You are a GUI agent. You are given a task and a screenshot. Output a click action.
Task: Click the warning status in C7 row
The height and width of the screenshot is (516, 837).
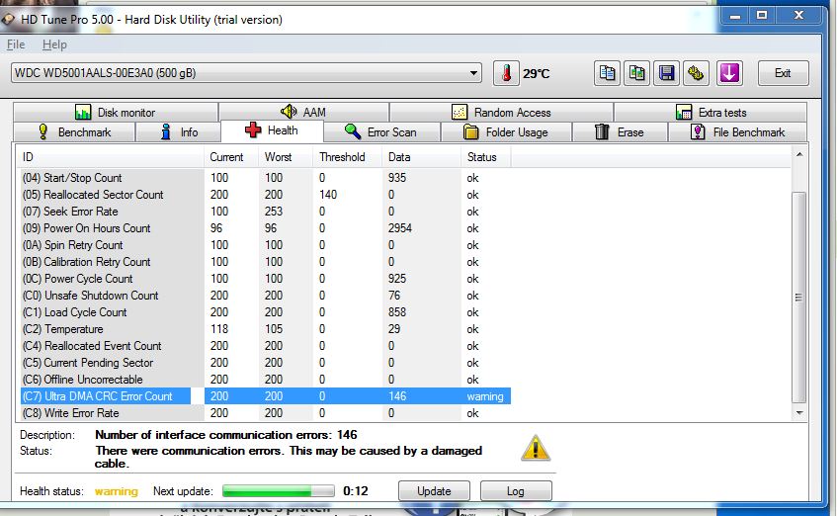(484, 396)
